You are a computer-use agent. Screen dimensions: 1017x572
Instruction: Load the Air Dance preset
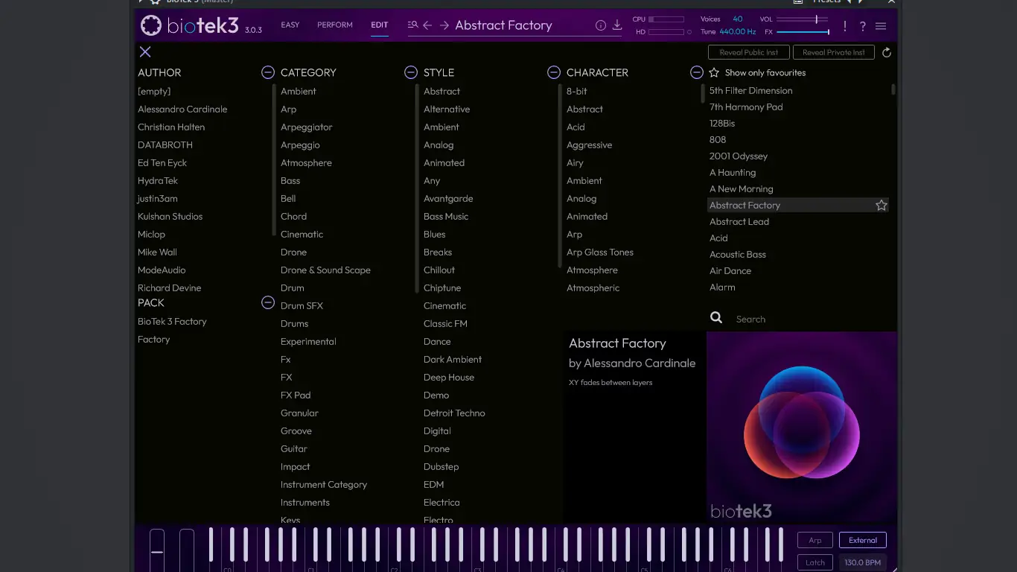click(x=730, y=270)
